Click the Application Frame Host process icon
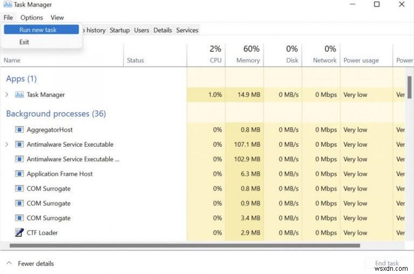This screenshot has width=414, height=274. coord(19,174)
